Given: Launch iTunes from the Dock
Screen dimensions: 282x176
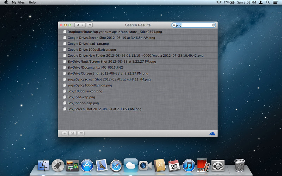Looking at the screenshot, I should 189,165.
